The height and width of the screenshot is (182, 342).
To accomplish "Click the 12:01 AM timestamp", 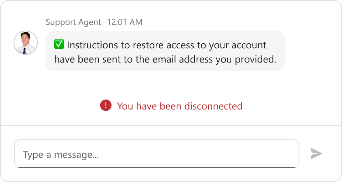I will coord(125,22).
